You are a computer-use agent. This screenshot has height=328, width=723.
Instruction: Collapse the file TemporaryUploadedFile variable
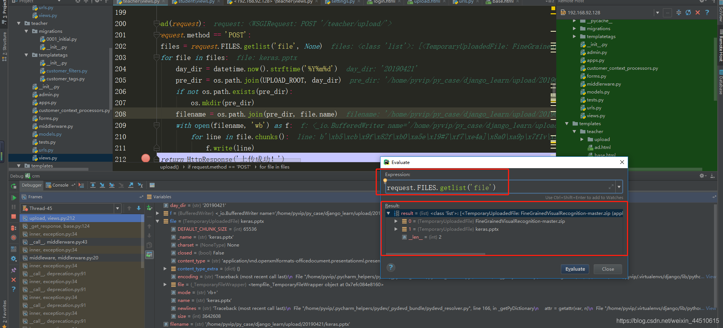[x=158, y=221]
